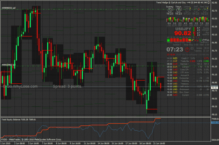Select the CAD currency strength bars
The image size is (219, 145).
191,20
